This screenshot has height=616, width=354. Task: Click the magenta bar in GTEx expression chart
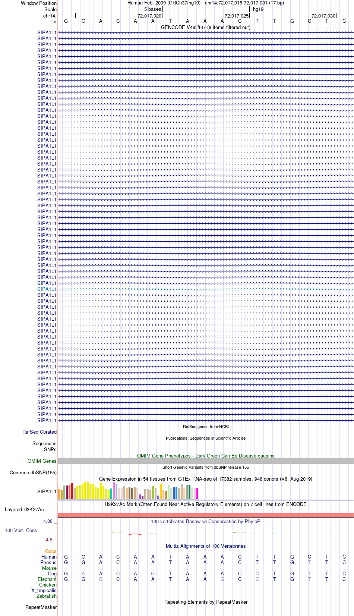[197, 494]
